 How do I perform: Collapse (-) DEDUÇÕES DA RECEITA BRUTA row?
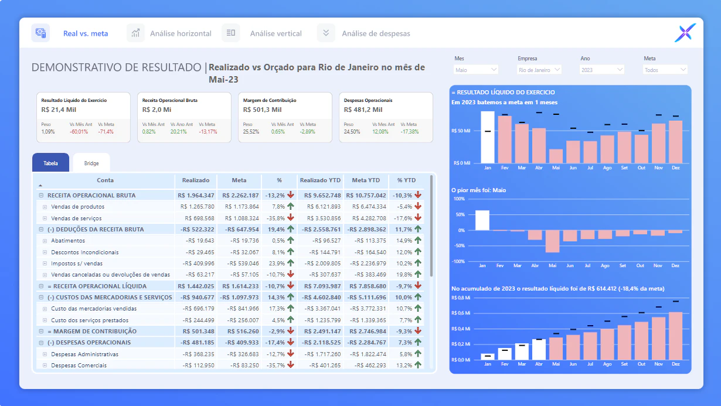coord(41,229)
